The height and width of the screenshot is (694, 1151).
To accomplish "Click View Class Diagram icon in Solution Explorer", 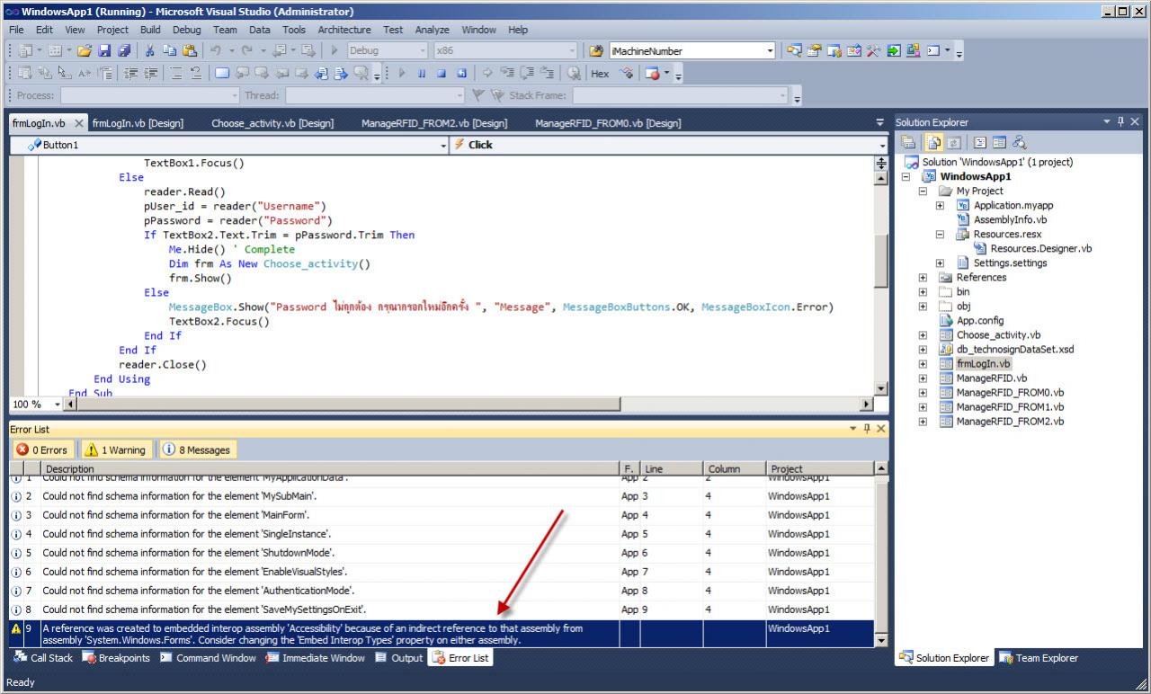I will point(1020,142).
